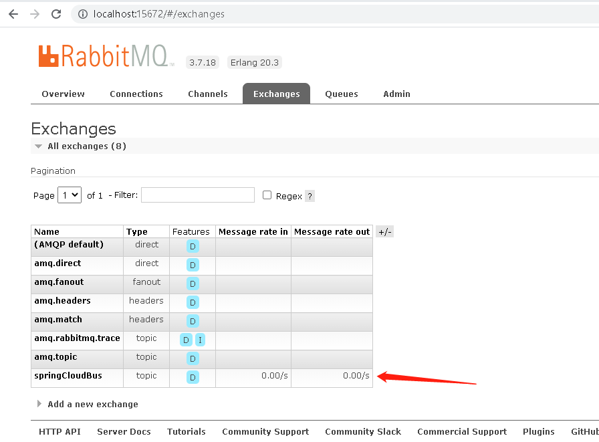Screen dimensions: 599x442
Task: Switch to the Queues tab
Action: click(x=342, y=94)
